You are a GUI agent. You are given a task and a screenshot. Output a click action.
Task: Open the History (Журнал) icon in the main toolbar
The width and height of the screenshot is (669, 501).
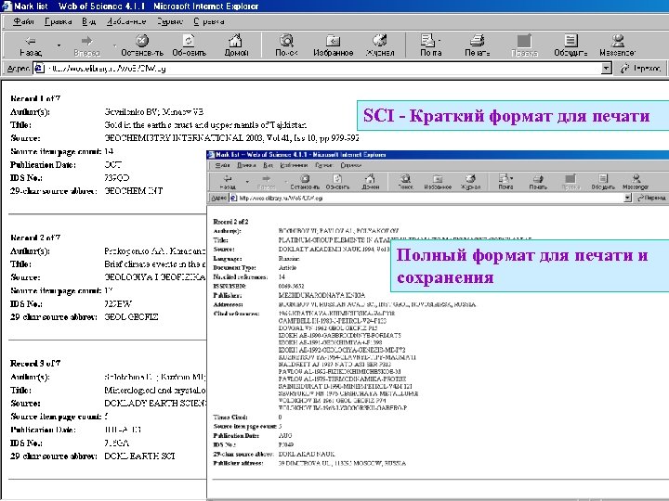[x=380, y=40]
